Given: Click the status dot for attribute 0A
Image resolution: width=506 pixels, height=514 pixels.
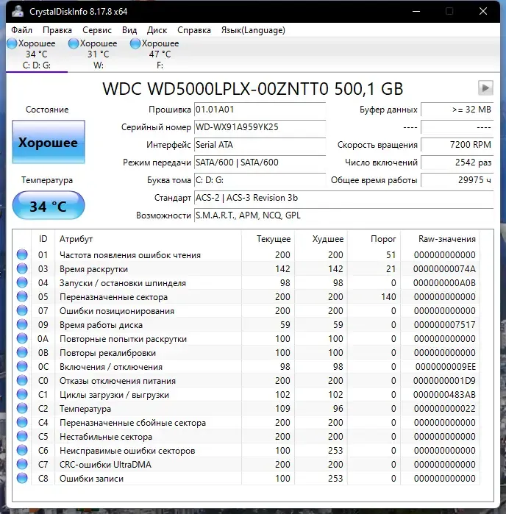Looking at the screenshot, I should [22, 339].
